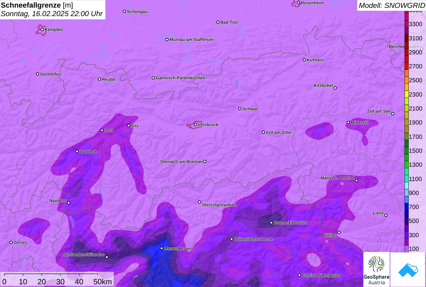
Task: Click the Kempten city marker
Action: point(42,29)
